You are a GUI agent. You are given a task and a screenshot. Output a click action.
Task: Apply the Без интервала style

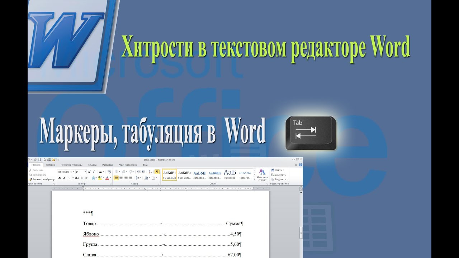[x=184, y=175]
